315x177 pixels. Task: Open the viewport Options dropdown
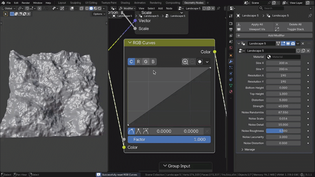pyautogui.click(x=99, y=14)
